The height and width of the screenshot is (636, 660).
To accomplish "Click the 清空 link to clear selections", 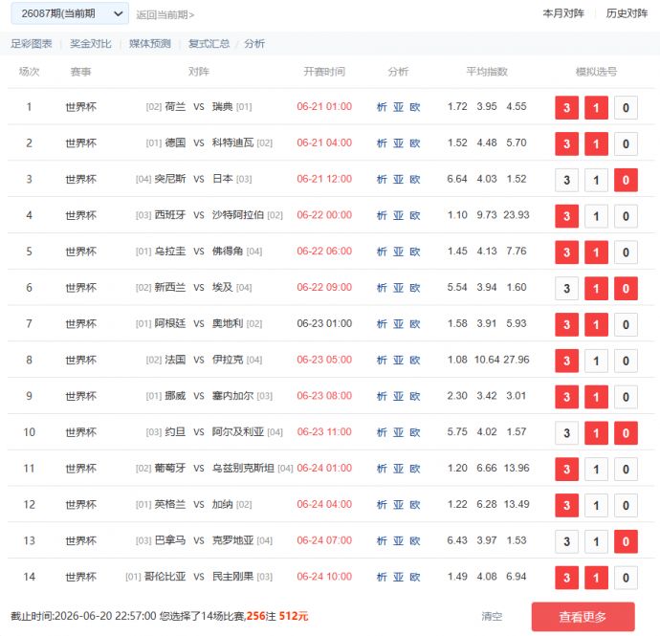I will tap(492, 616).
